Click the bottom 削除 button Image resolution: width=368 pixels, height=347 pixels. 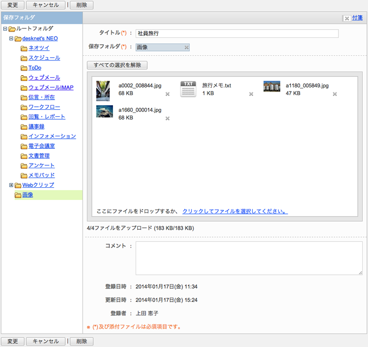(81, 341)
